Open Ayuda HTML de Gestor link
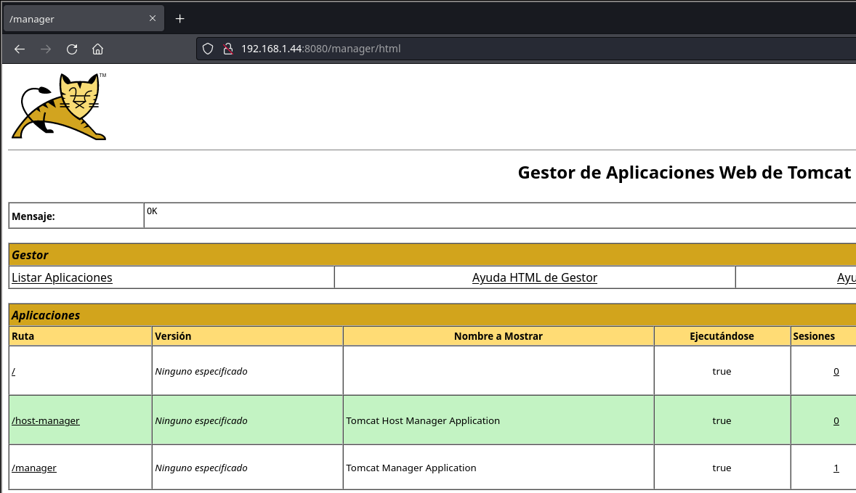Image resolution: width=856 pixels, height=493 pixels. pyautogui.click(x=534, y=277)
